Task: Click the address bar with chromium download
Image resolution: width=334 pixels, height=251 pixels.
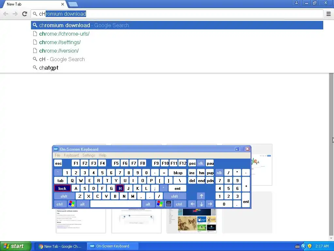Action: tap(177, 14)
